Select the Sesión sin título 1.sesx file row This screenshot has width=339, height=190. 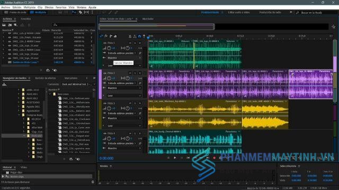(48, 62)
